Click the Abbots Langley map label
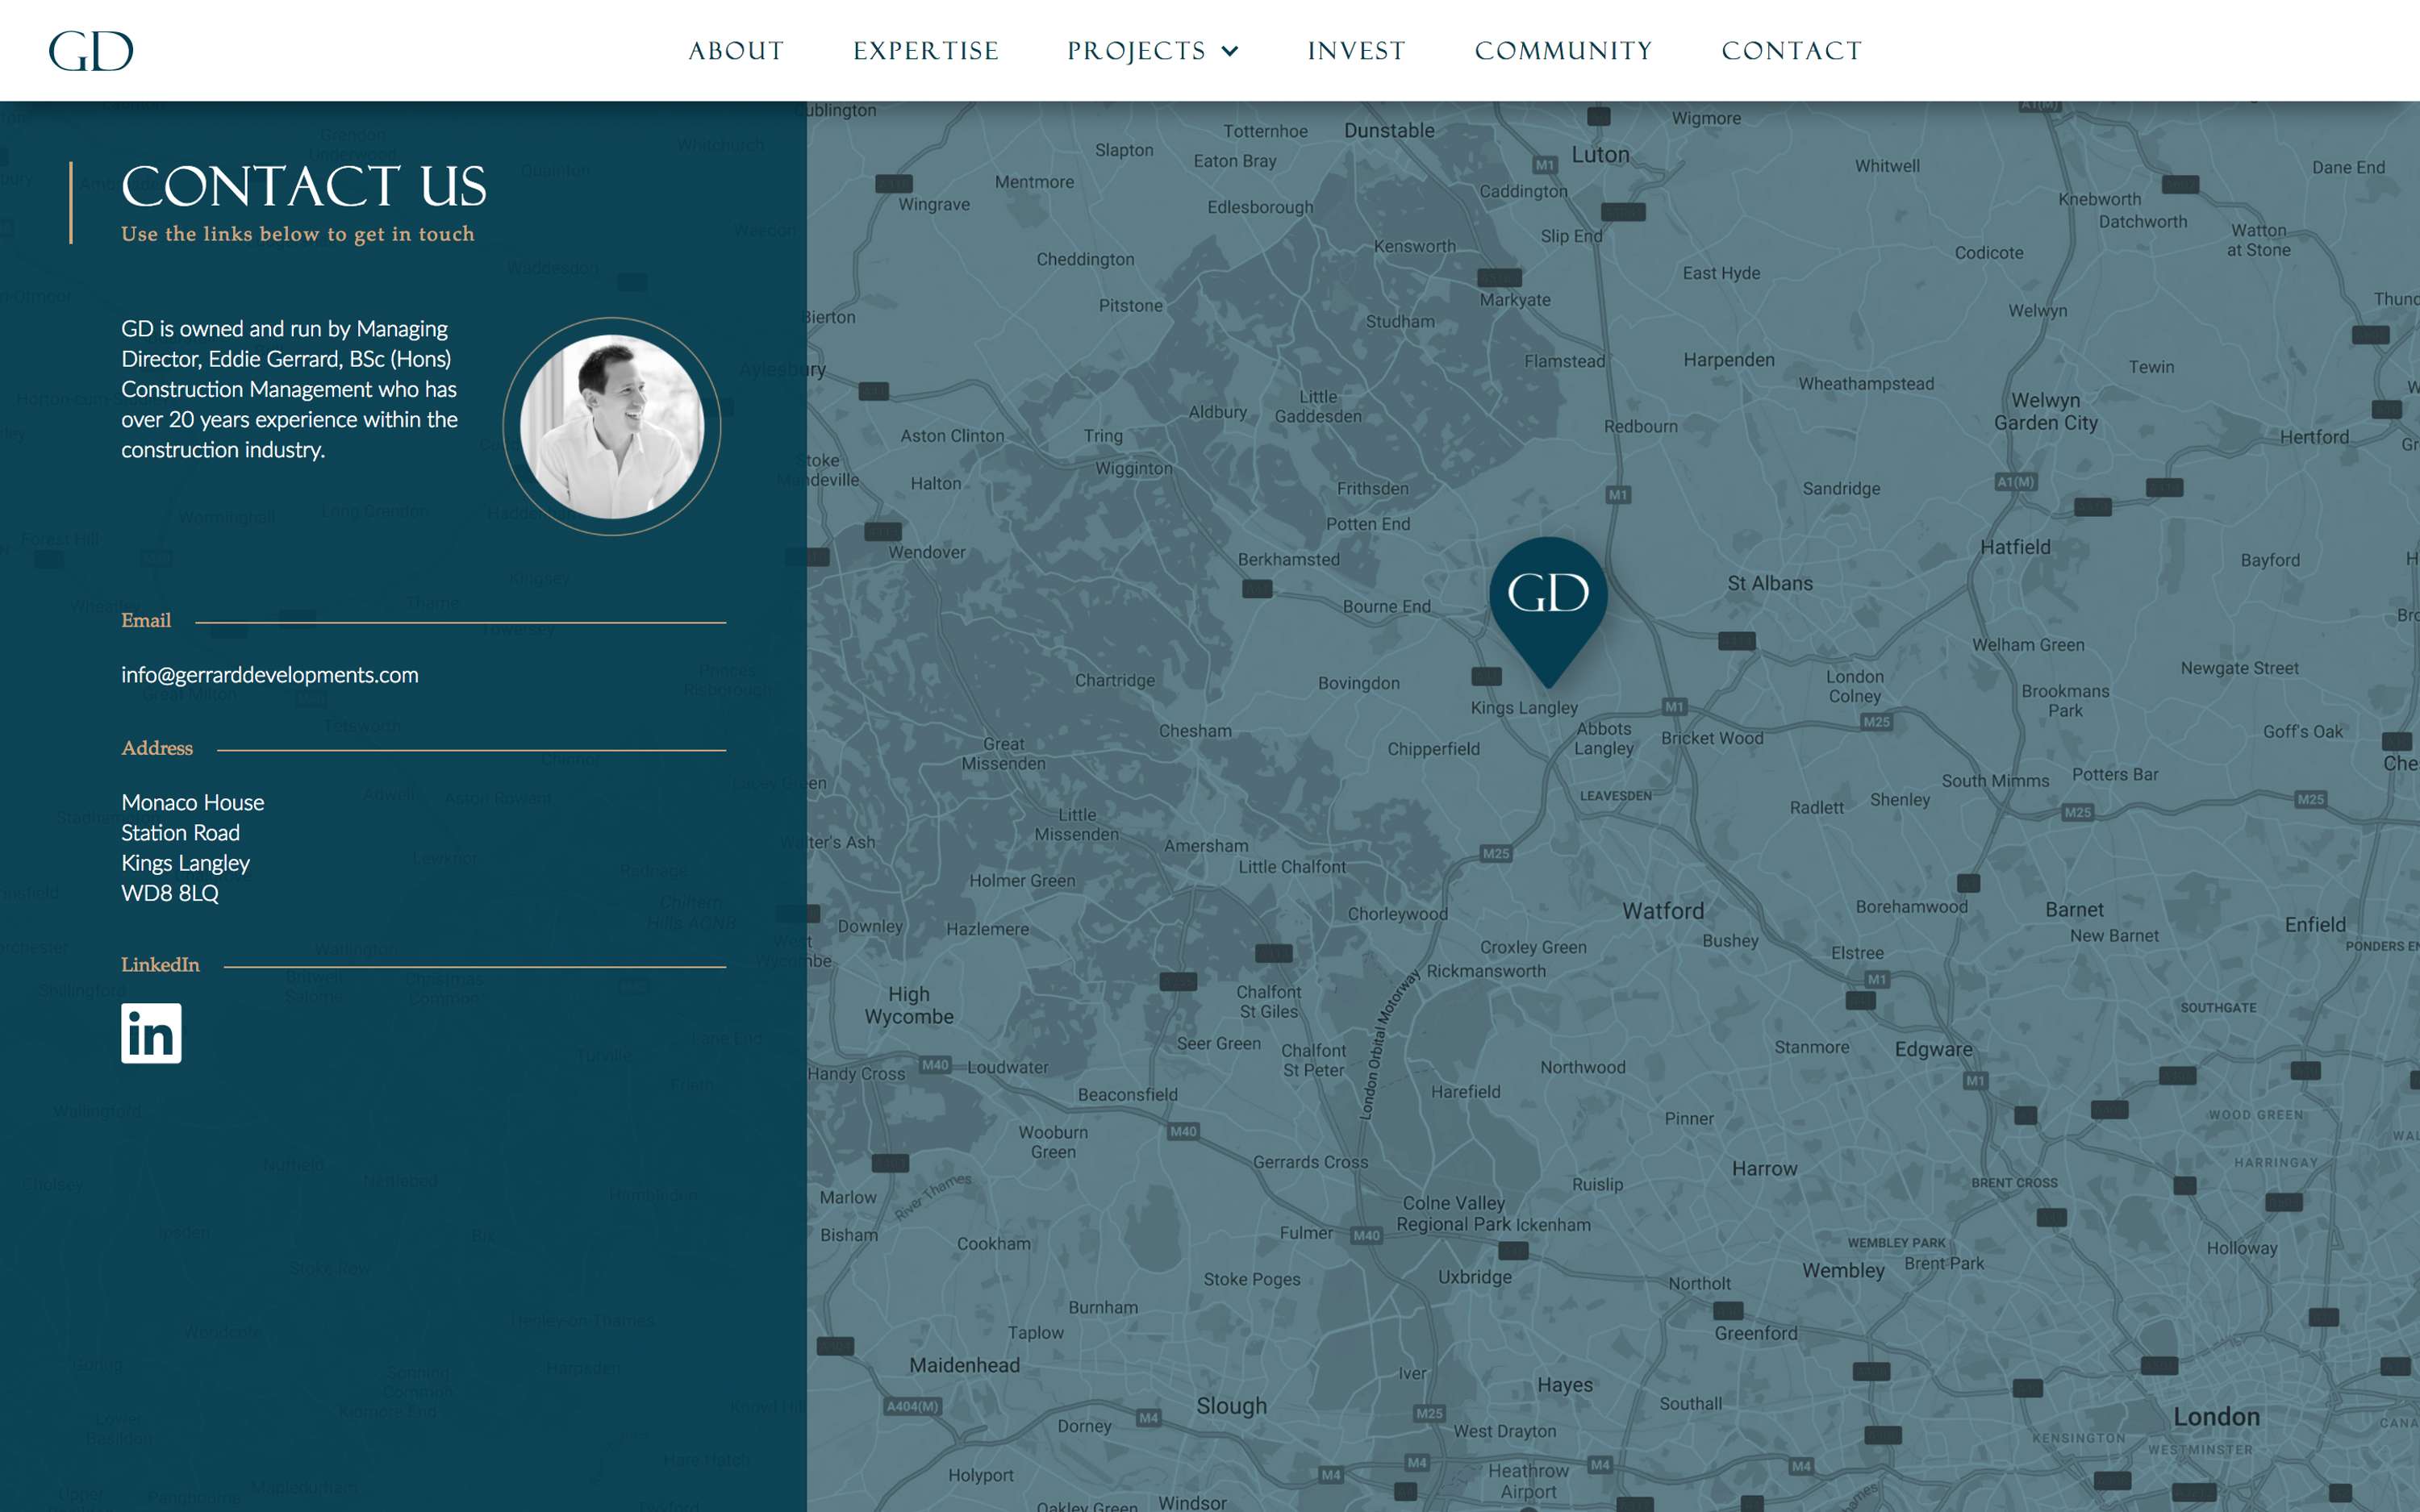The height and width of the screenshot is (1512, 2420). (1604, 739)
